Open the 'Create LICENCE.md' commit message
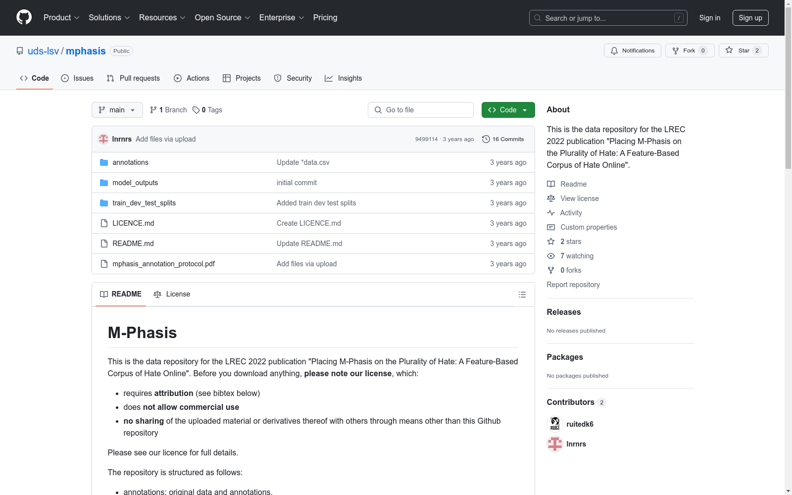The image size is (792, 495). [309, 223]
